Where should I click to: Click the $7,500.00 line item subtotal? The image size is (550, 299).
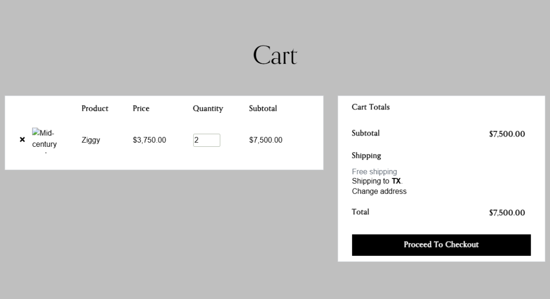(x=265, y=140)
